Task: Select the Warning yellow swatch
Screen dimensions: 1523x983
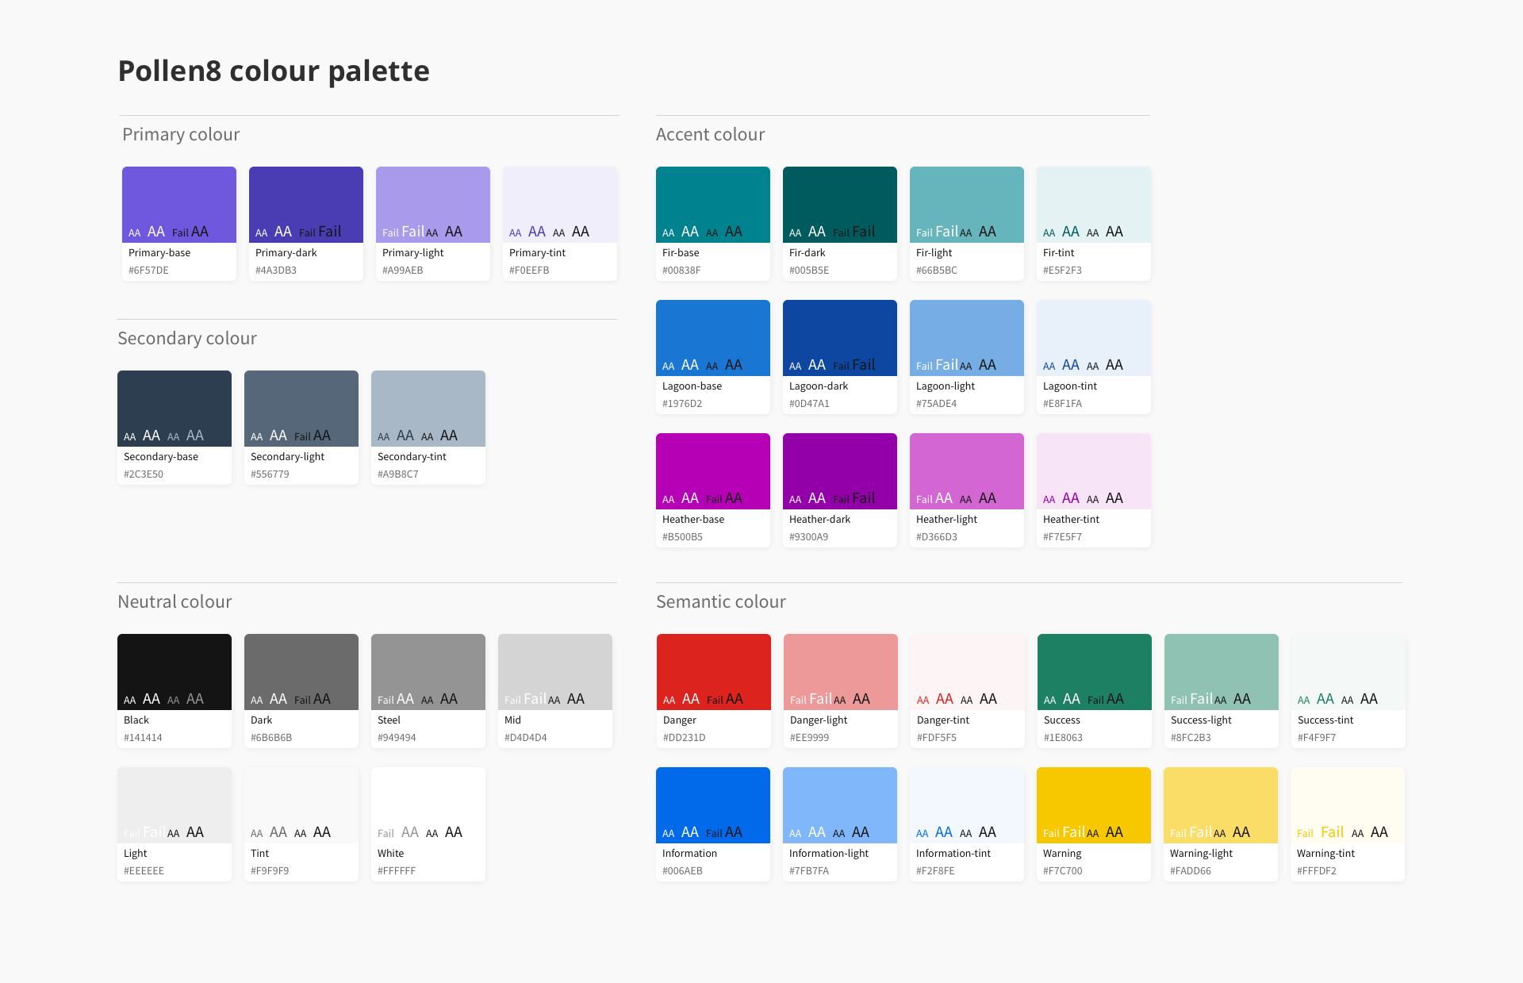Action: 1094,804
